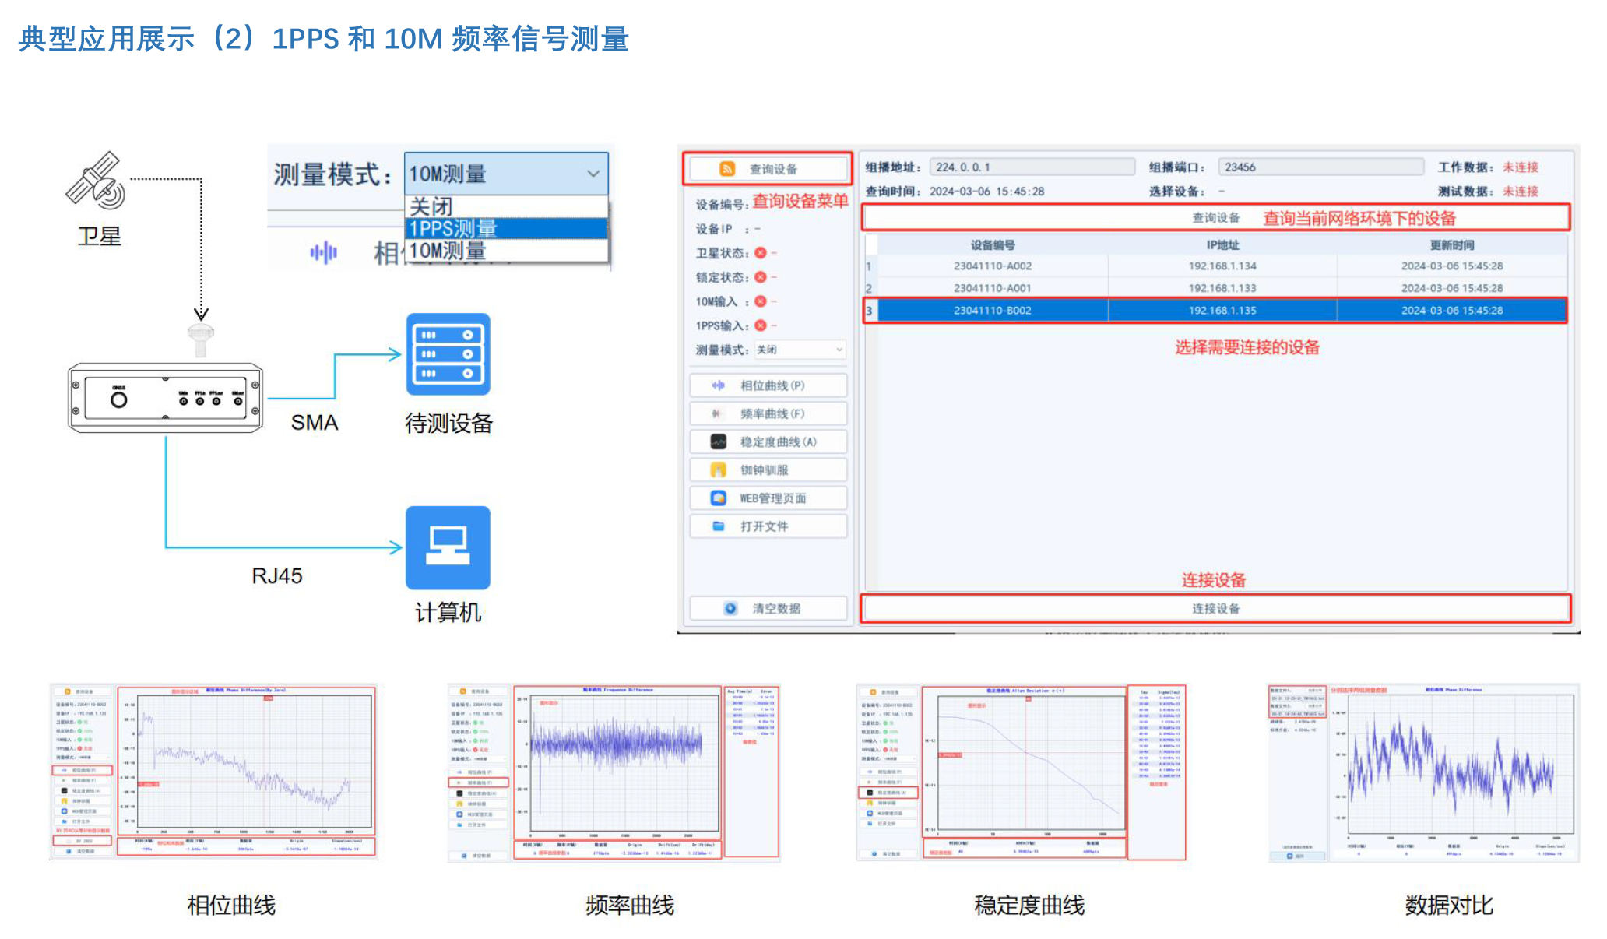
Task: Click the phase curve waveform icon 相位曲线(P)
Action: [x=718, y=385]
